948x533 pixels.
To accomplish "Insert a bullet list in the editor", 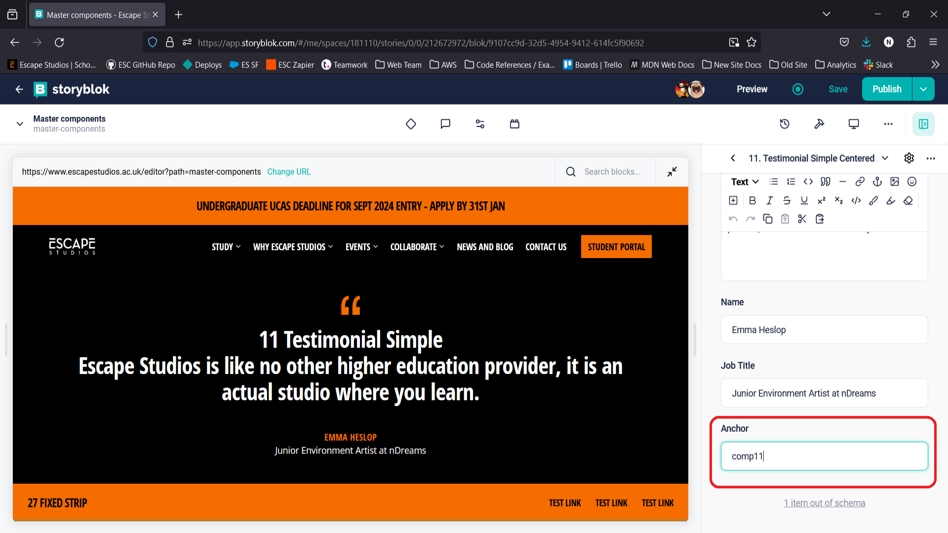I will pyautogui.click(x=774, y=182).
